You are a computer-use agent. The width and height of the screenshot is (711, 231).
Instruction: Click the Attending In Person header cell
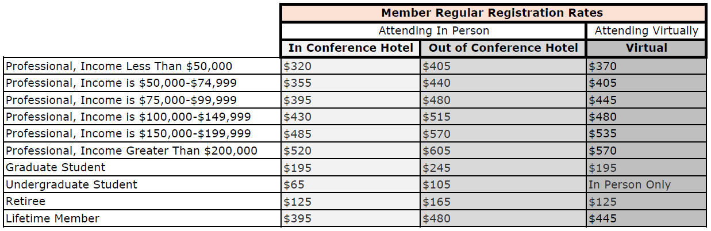click(x=434, y=30)
